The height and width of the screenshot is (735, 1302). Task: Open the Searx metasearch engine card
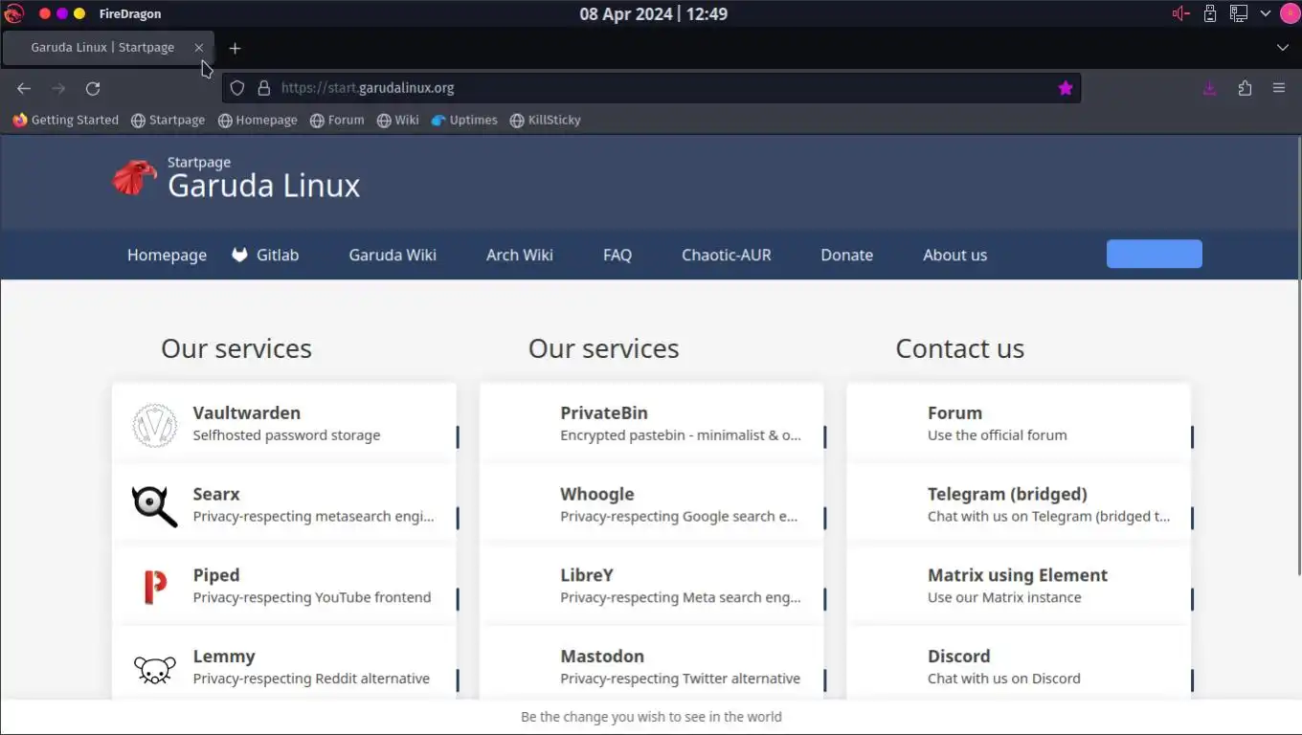[284, 505]
